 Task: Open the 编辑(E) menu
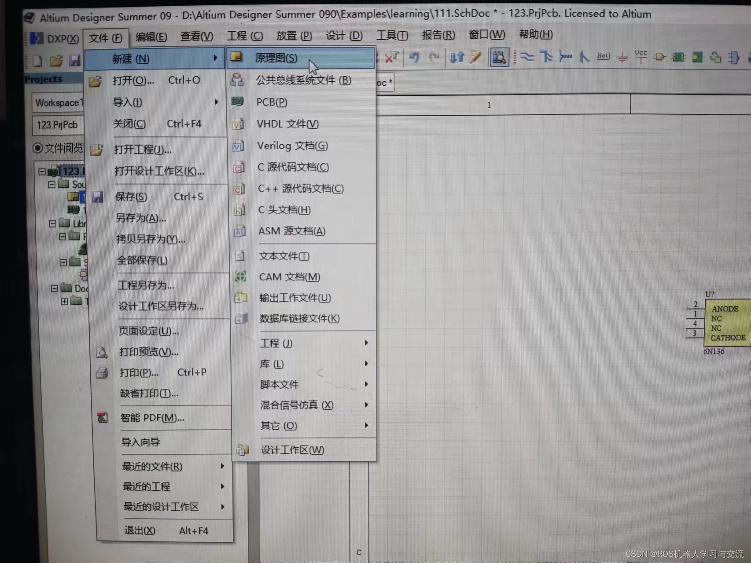coord(151,37)
